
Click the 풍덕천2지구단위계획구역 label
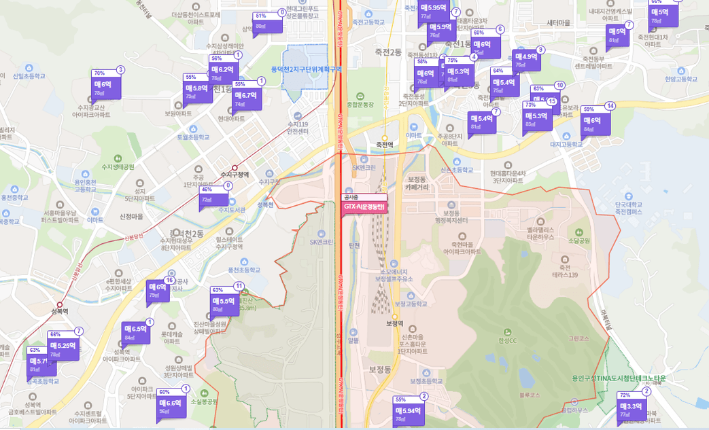coord(306,69)
